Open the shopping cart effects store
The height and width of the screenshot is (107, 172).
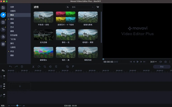(98, 7)
